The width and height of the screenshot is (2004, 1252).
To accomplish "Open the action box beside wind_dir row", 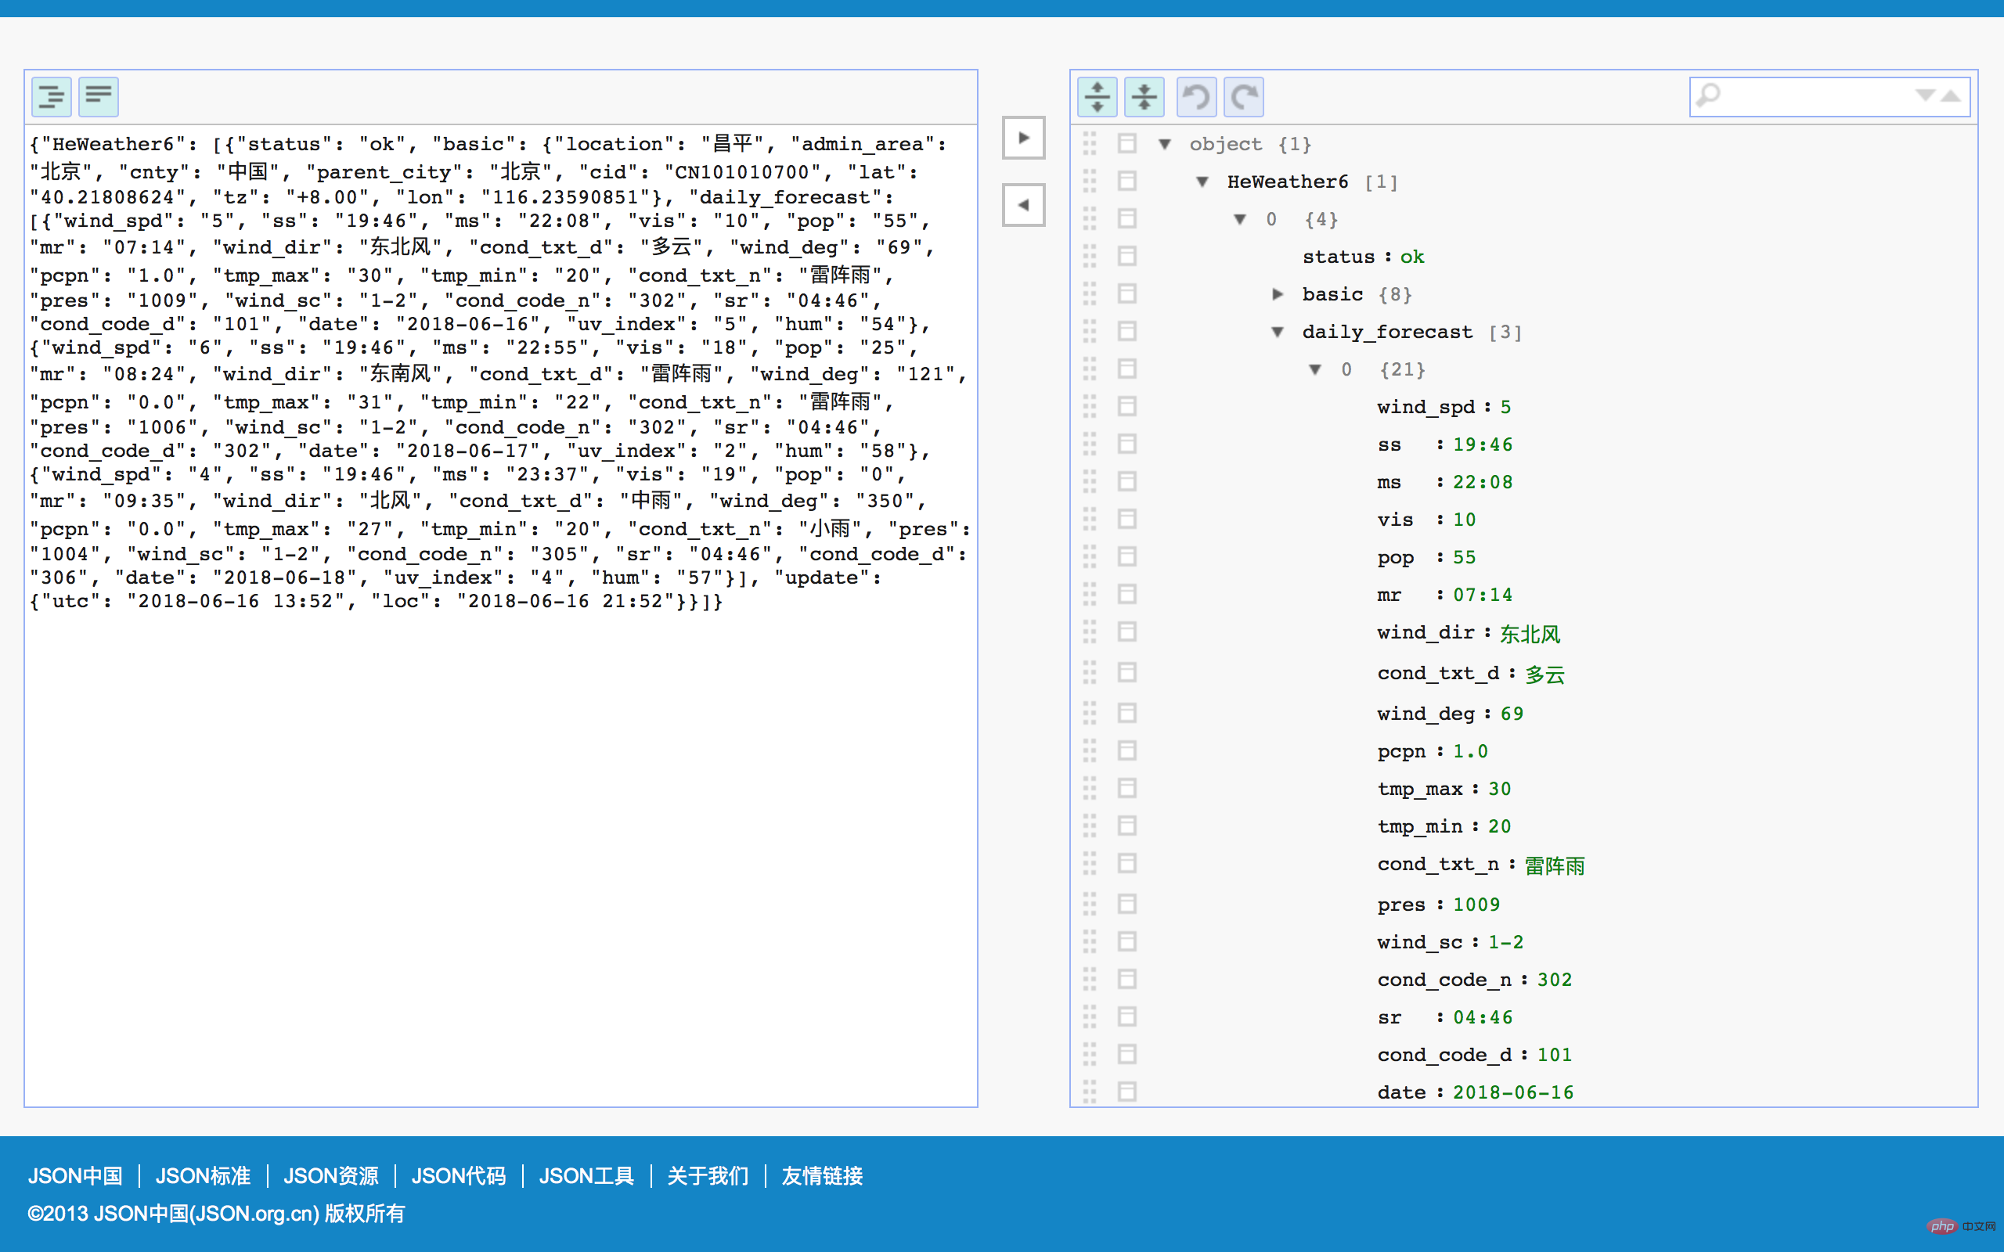I will click(x=1127, y=631).
